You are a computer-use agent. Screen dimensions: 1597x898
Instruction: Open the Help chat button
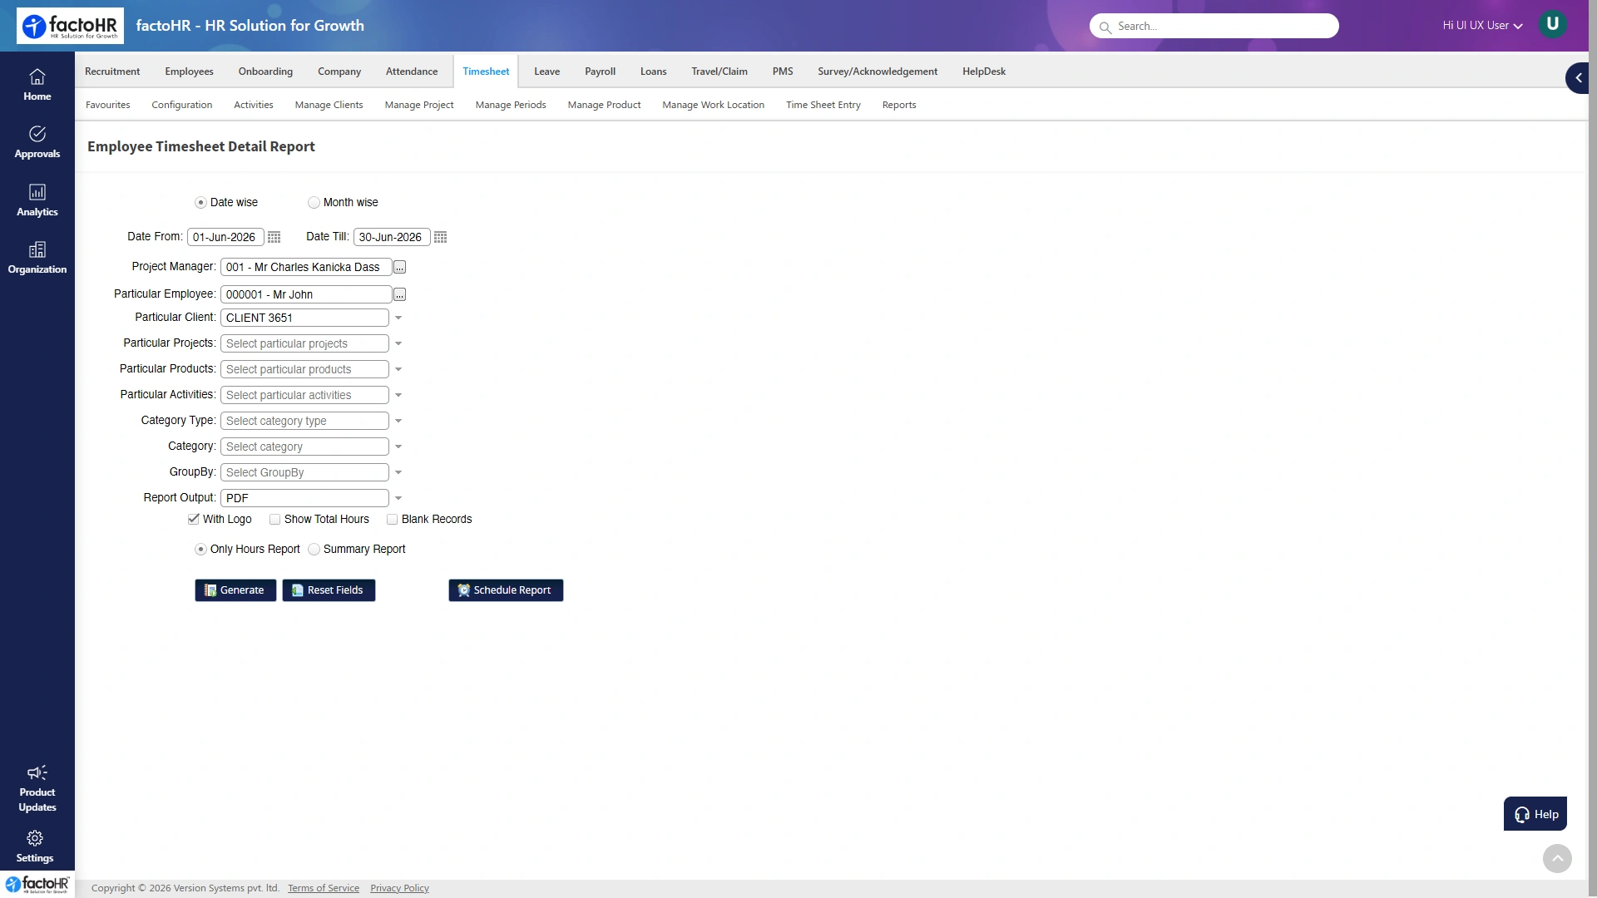(x=1535, y=814)
